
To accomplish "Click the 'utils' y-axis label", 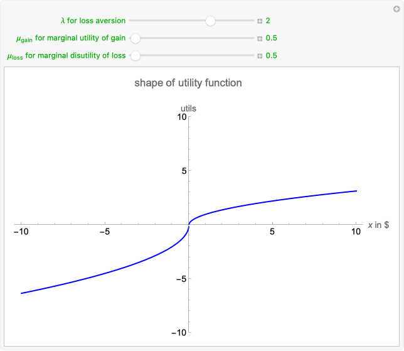I will coord(188,109).
